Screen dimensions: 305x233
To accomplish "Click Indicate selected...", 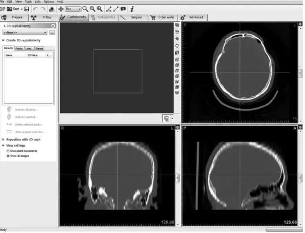I will 27,117.
